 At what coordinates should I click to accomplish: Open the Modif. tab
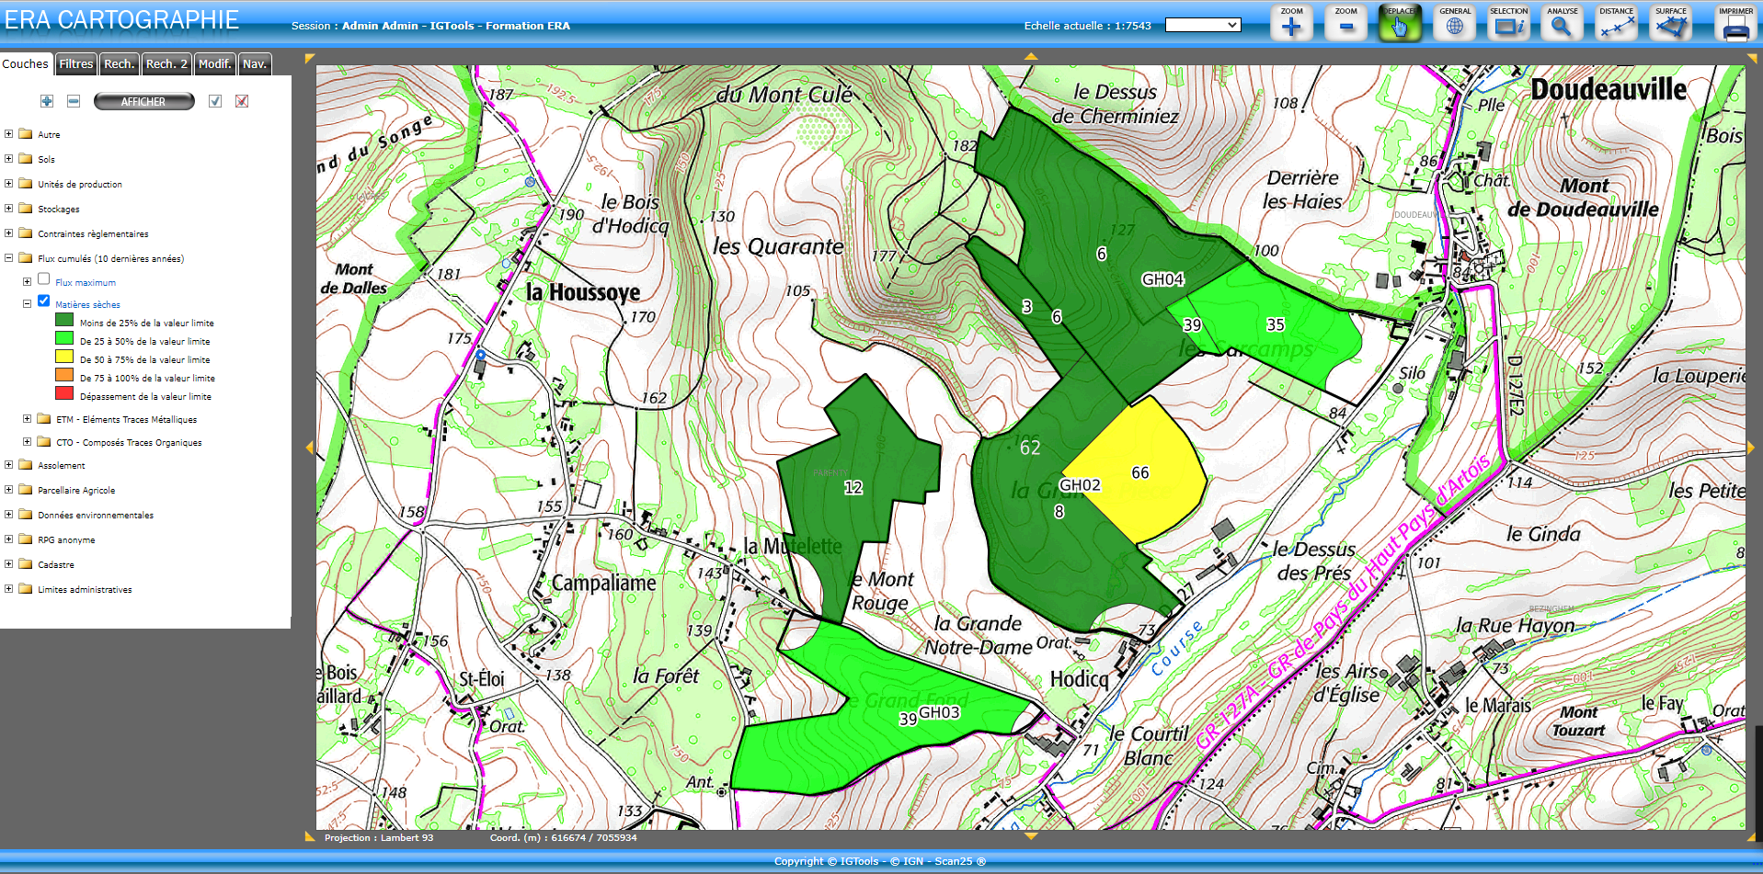pos(214,64)
